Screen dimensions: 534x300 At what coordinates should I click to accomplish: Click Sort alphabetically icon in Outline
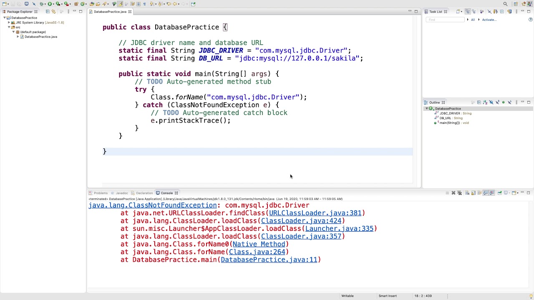coord(485,102)
